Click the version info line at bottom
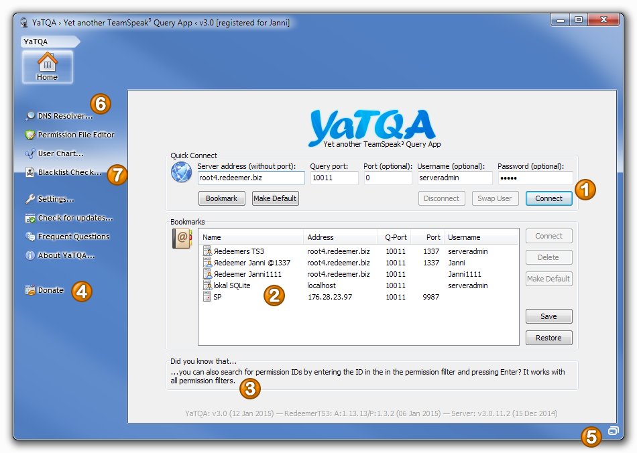This screenshot has width=637, height=453. [x=371, y=413]
